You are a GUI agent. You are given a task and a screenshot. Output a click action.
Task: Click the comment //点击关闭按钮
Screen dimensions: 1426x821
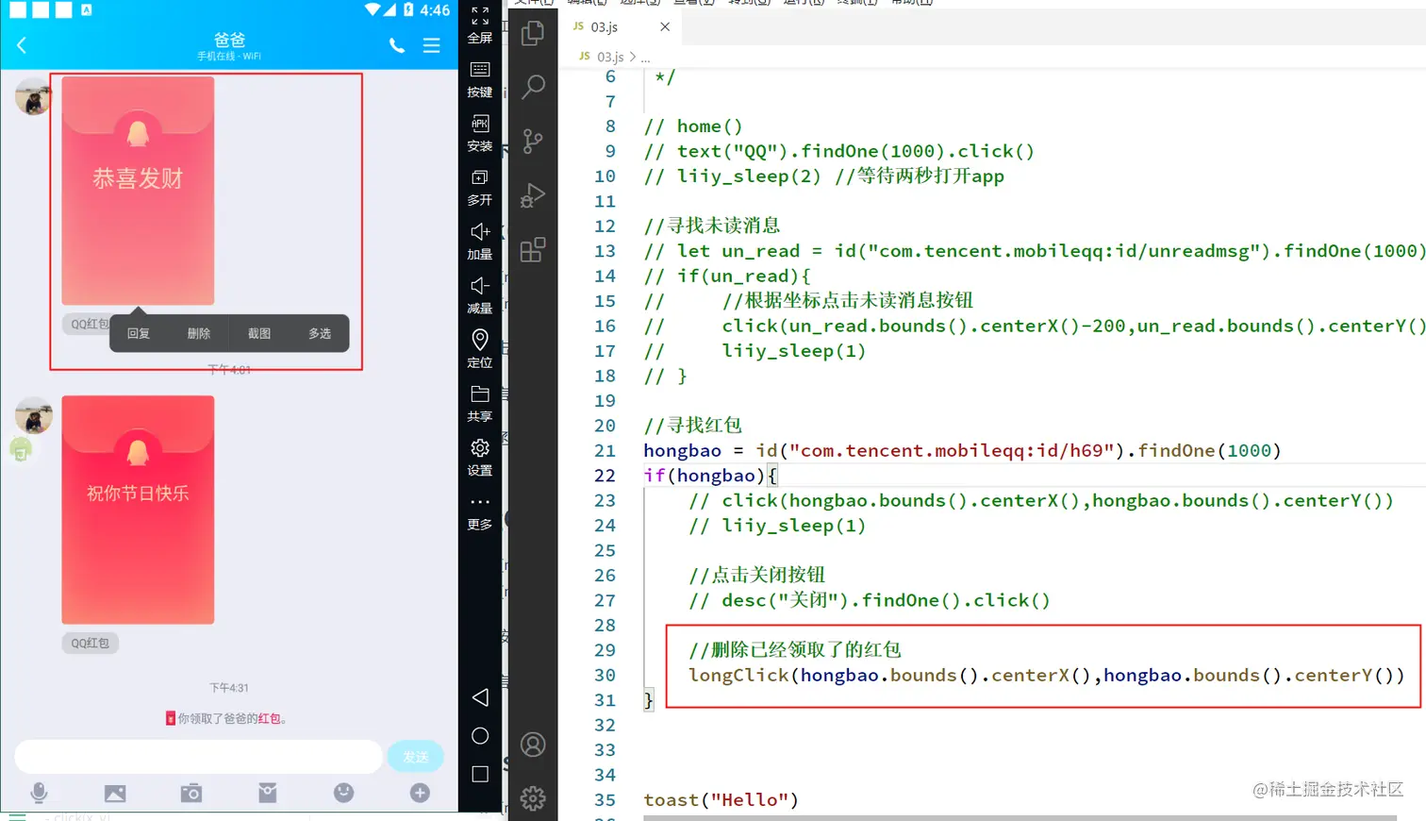(756, 576)
